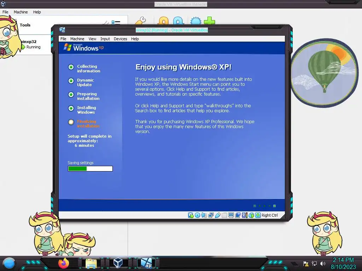Click the Right Ctrl host key label

point(269,215)
